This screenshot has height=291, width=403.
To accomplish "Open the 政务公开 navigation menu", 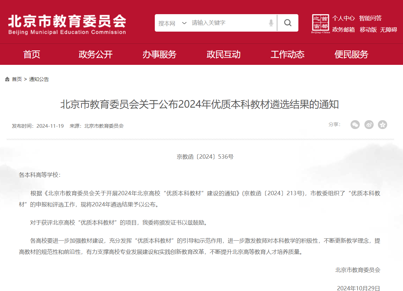I will coord(96,54).
